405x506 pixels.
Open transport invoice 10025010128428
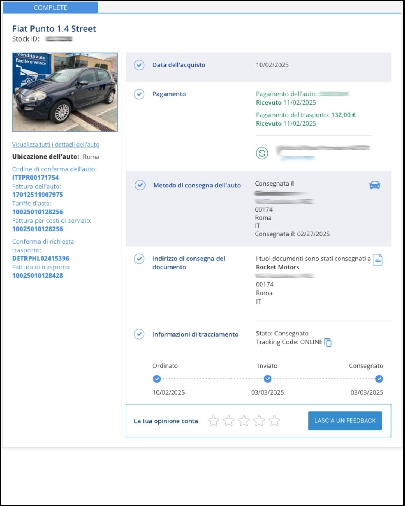click(x=37, y=276)
